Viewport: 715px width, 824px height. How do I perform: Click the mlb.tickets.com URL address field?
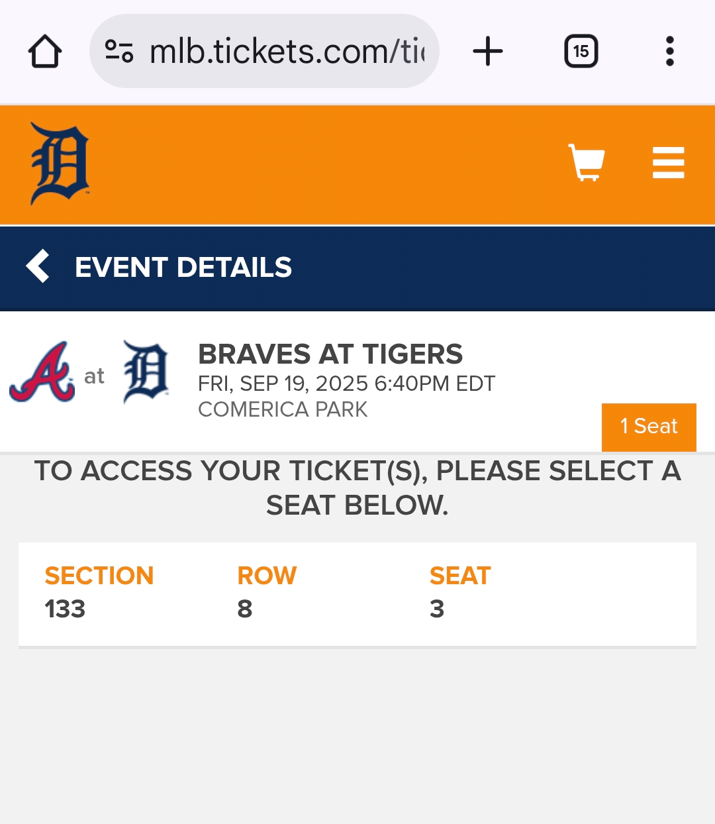[286, 52]
